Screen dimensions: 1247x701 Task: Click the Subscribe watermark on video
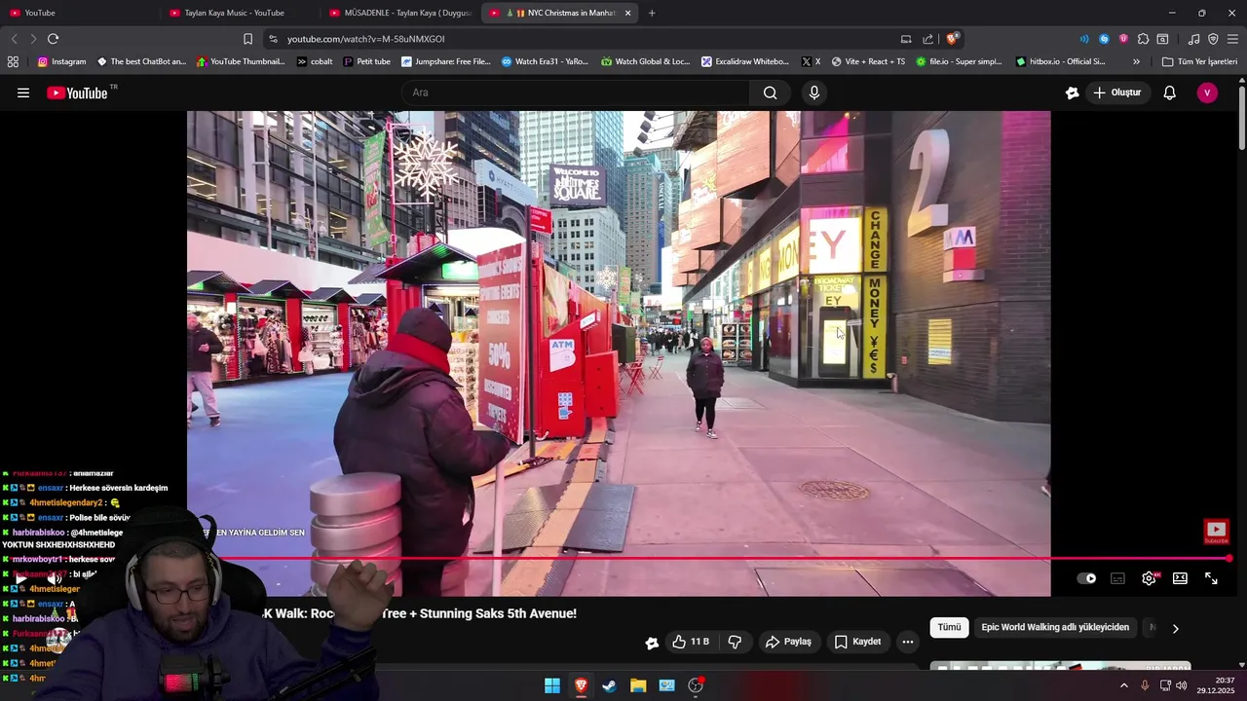click(1216, 532)
